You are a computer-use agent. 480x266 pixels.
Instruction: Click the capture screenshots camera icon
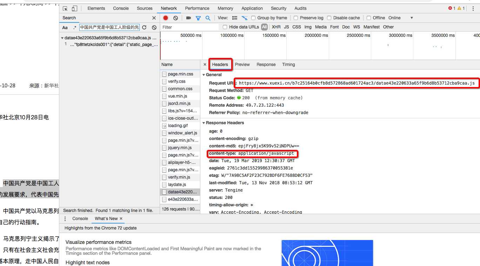pos(188,18)
